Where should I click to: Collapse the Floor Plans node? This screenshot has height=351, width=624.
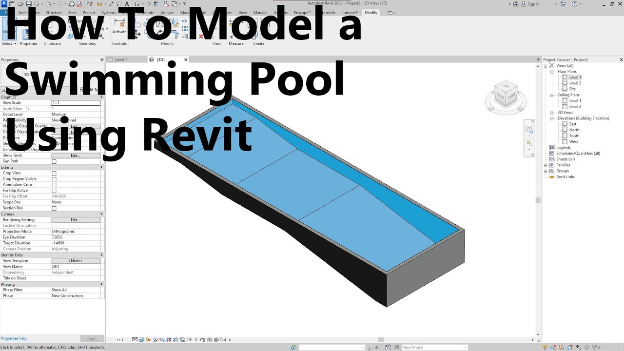coord(552,72)
